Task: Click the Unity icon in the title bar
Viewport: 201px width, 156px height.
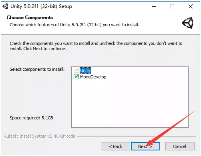Action: [x=5, y=6]
